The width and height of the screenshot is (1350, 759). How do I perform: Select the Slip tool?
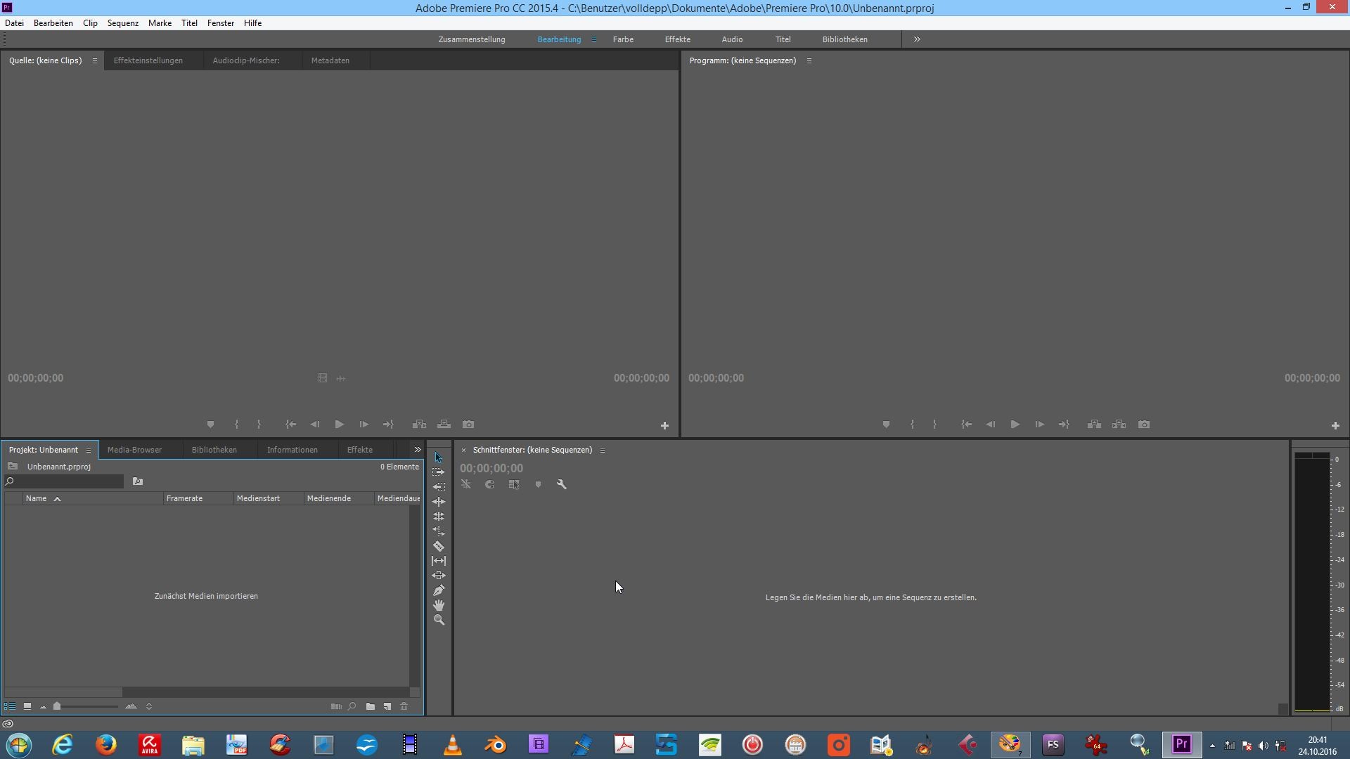tap(439, 561)
